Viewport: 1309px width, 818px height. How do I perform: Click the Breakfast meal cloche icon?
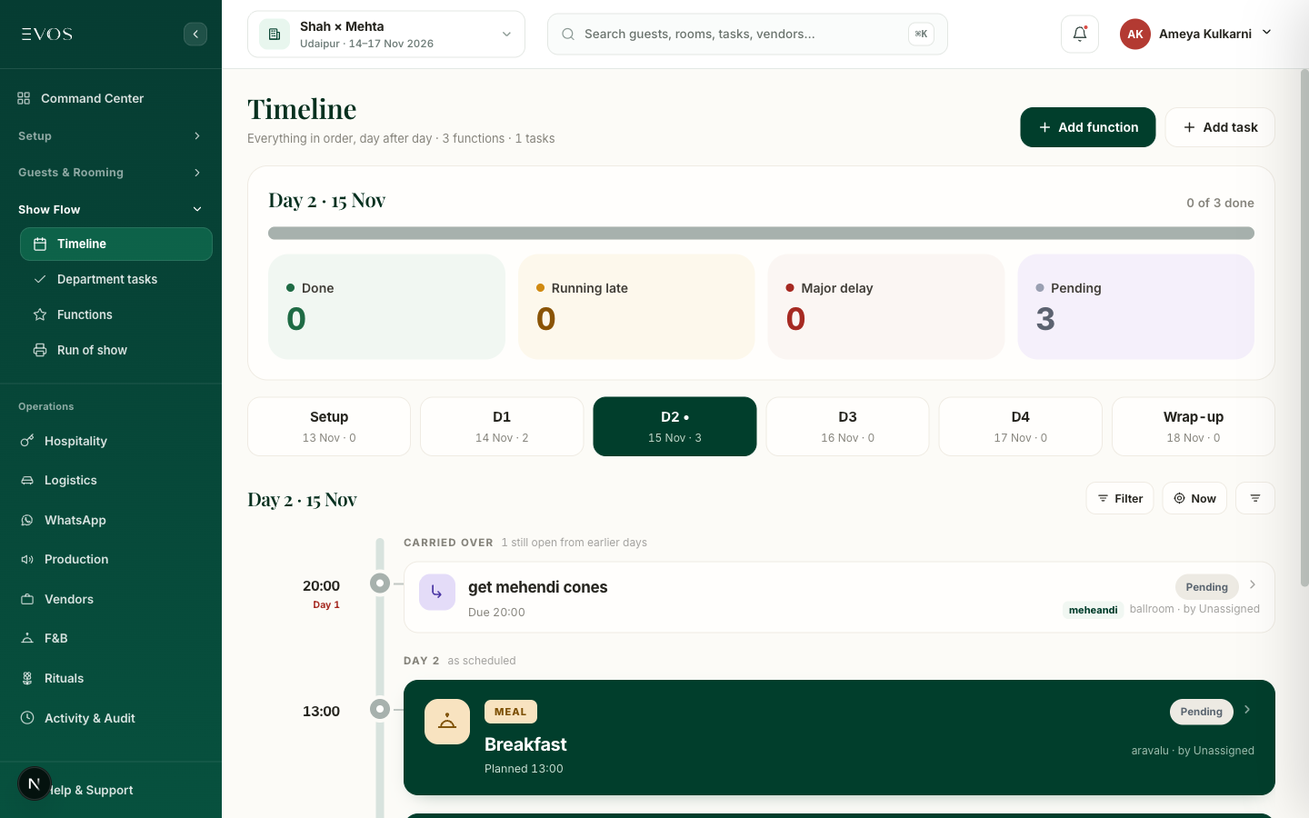tap(447, 722)
